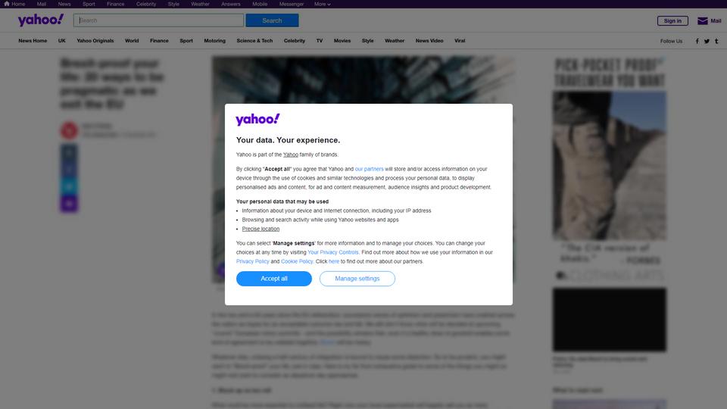Click Style in top purple bar
The height and width of the screenshot is (409, 727).
[x=173, y=5]
